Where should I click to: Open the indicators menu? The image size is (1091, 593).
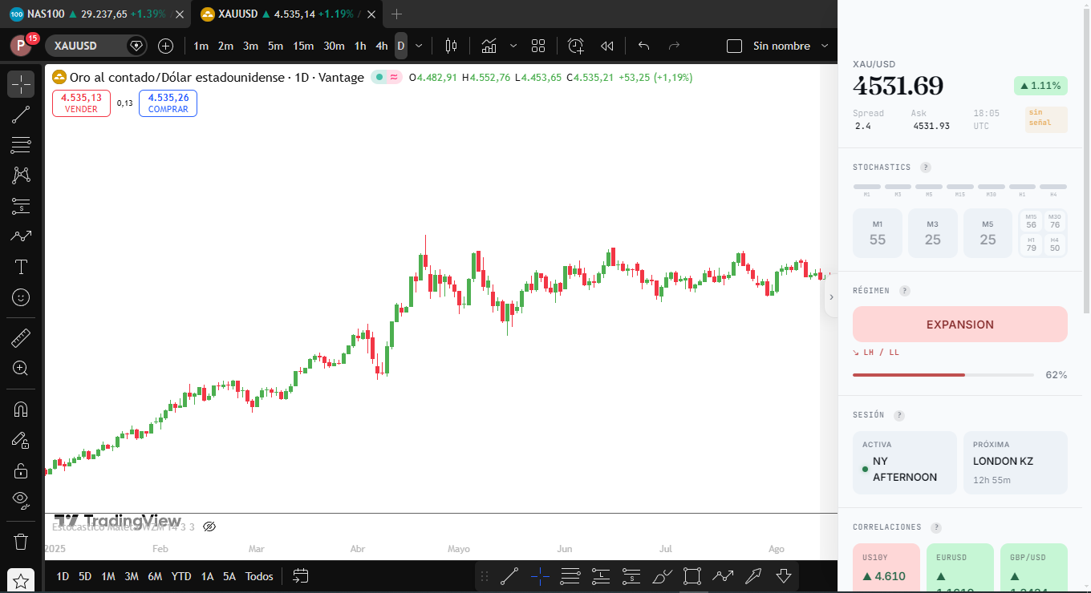pos(489,46)
